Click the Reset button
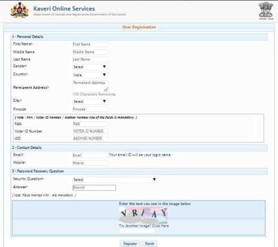Screen dimensions: 278x247 150,243
